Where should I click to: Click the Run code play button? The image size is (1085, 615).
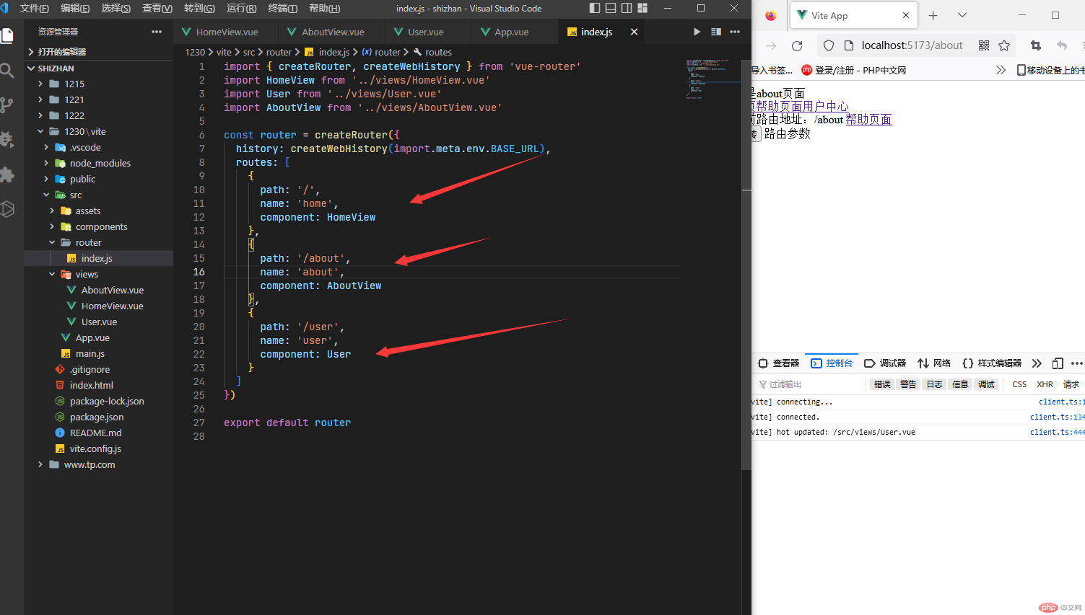(x=697, y=32)
